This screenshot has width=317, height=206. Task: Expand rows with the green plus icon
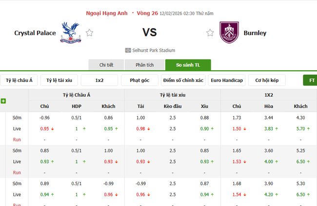3,101
